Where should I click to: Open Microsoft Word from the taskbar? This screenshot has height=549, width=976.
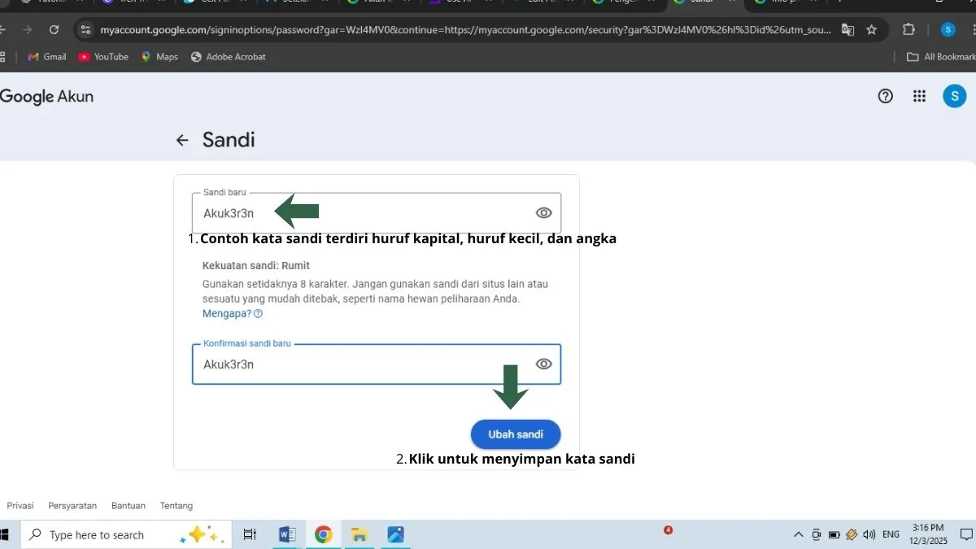pos(287,534)
